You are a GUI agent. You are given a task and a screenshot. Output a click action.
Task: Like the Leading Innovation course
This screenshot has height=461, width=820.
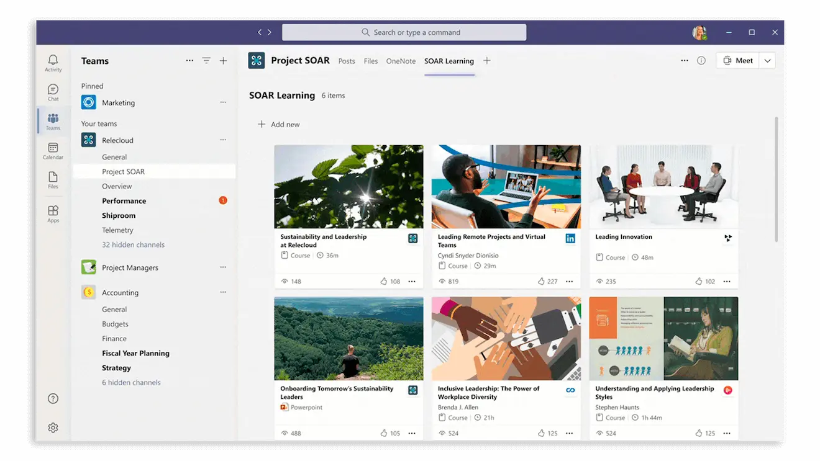point(699,282)
